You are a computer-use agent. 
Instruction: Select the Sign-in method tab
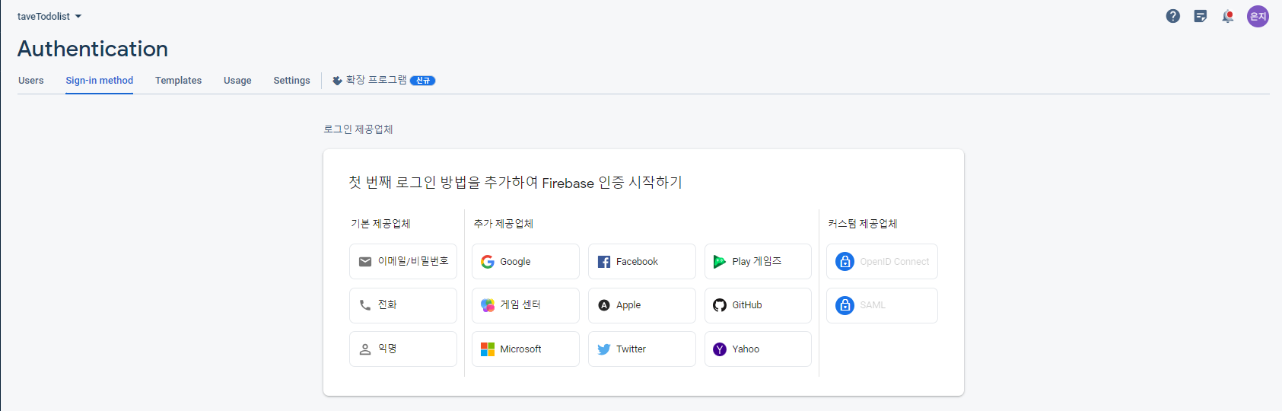pyautogui.click(x=99, y=81)
